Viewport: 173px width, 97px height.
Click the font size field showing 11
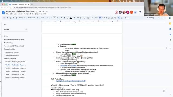point(54,18)
